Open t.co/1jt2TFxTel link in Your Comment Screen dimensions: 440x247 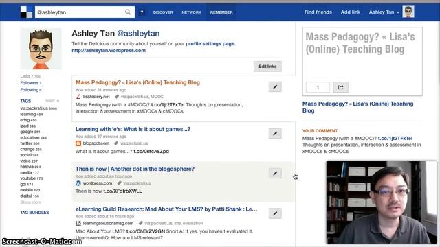click(x=395, y=139)
